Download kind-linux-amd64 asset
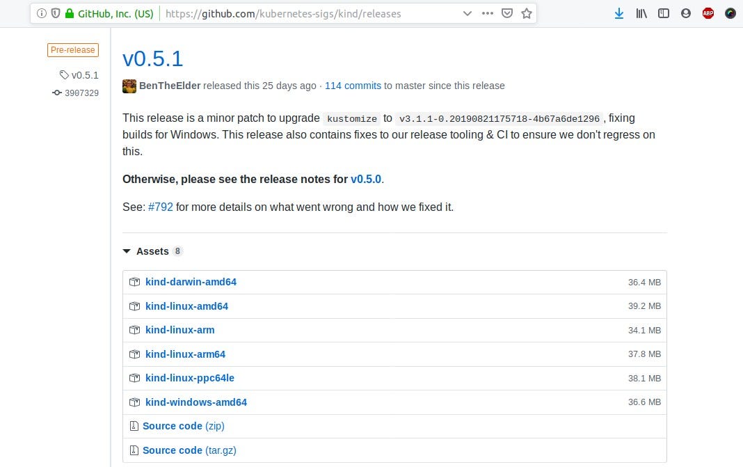Viewport: 743px width, 467px height. coord(186,306)
